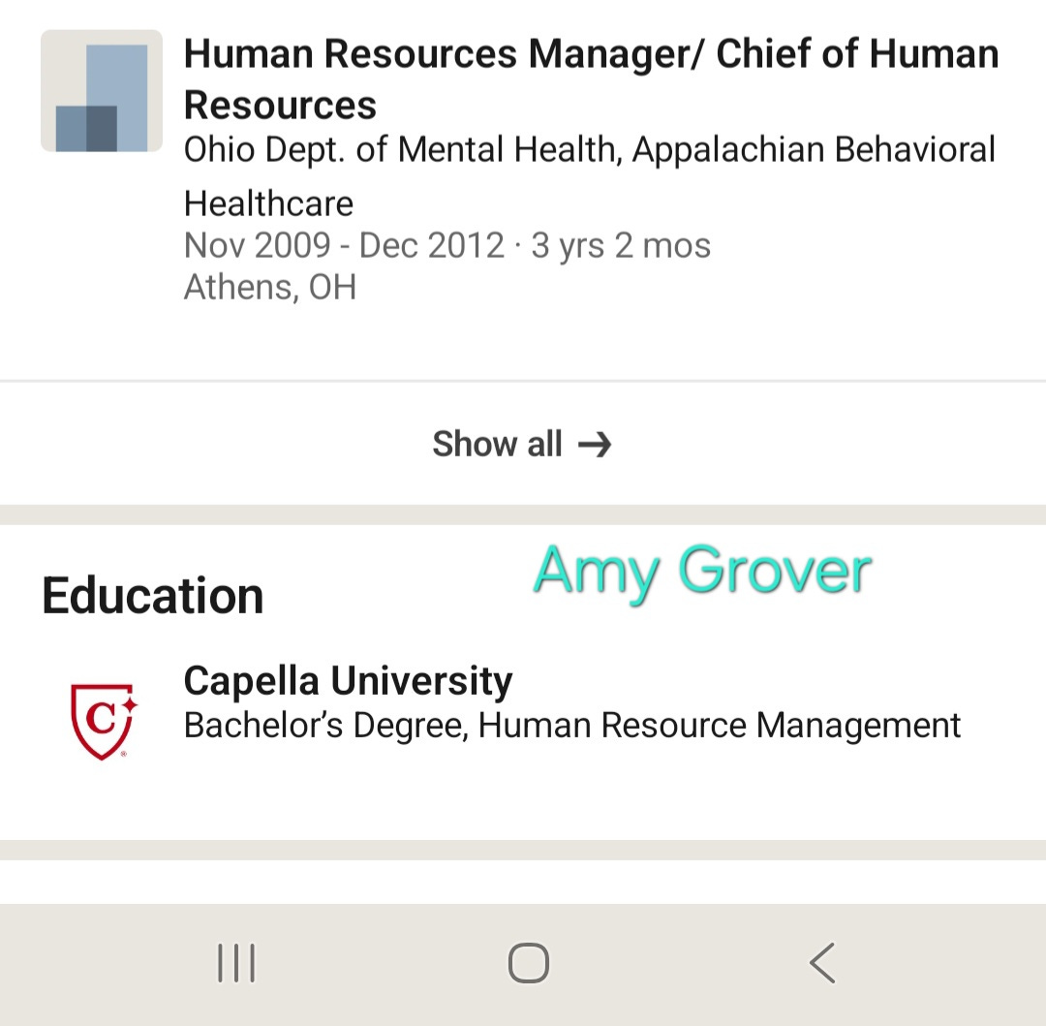The image size is (1046, 1026).
Task: Tap Bachelor's Degree, Human Resource Management text
Action: click(x=572, y=726)
